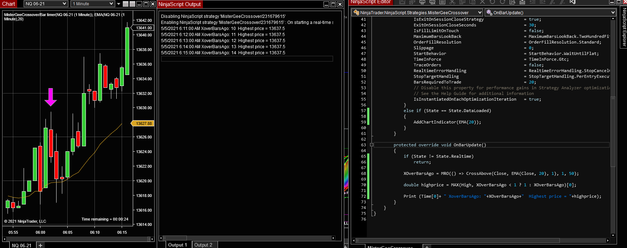Click the first gray link square on Chart toolbar
627x248 pixels.
(x=126, y=4)
